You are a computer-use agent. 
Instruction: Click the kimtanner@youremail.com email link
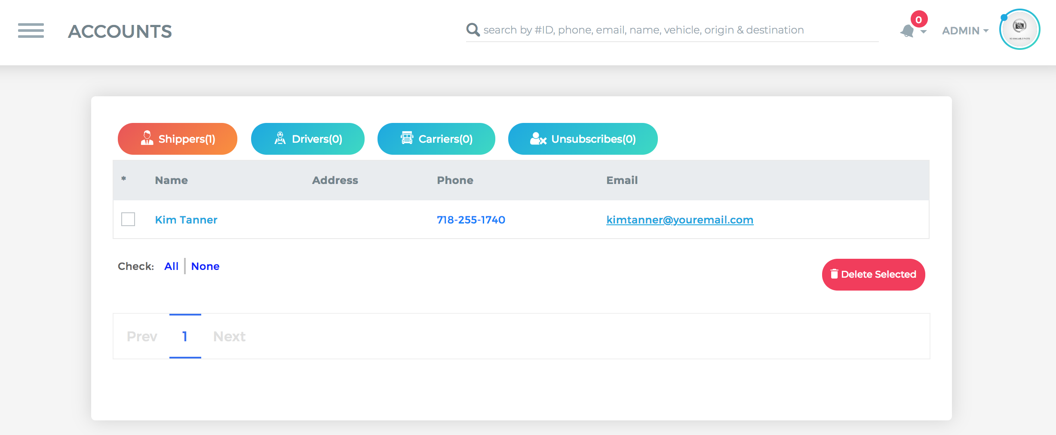(x=680, y=220)
